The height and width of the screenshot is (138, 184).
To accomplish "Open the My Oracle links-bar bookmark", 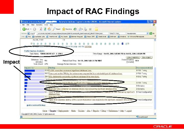I will (63, 37).
